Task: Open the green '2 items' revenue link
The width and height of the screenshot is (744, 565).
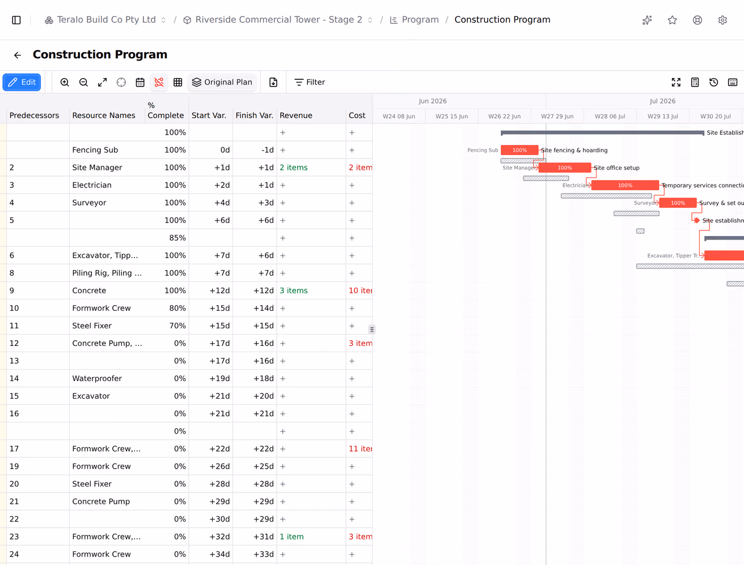Action: [294, 168]
